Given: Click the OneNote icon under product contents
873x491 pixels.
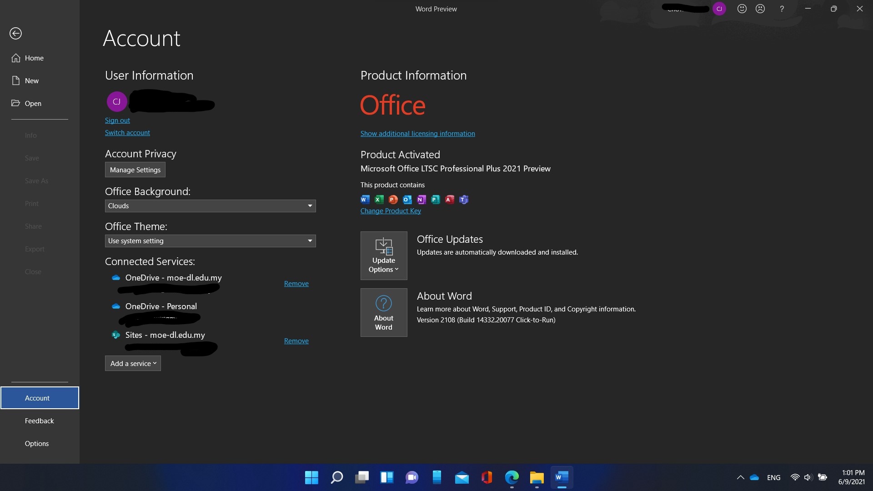Looking at the screenshot, I should click(x=421, y=200).
